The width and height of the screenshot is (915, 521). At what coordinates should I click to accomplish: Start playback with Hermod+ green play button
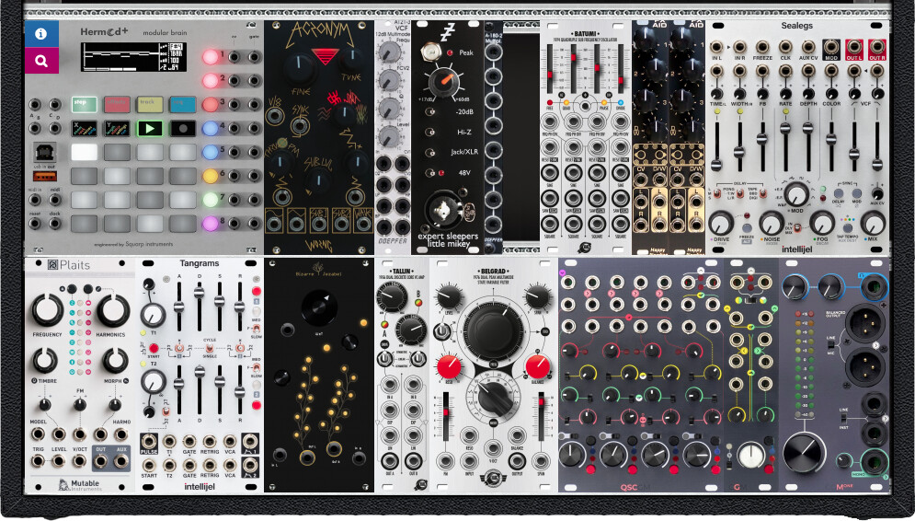(150, 128)
